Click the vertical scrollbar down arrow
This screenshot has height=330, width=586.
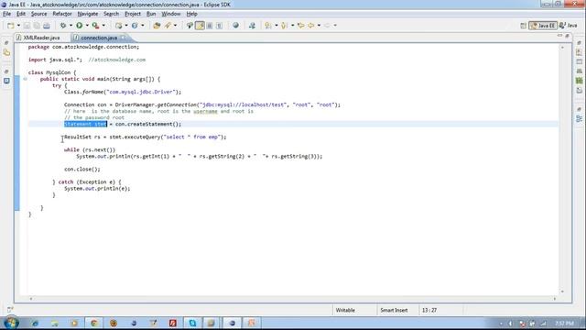(x=562, y=291)
